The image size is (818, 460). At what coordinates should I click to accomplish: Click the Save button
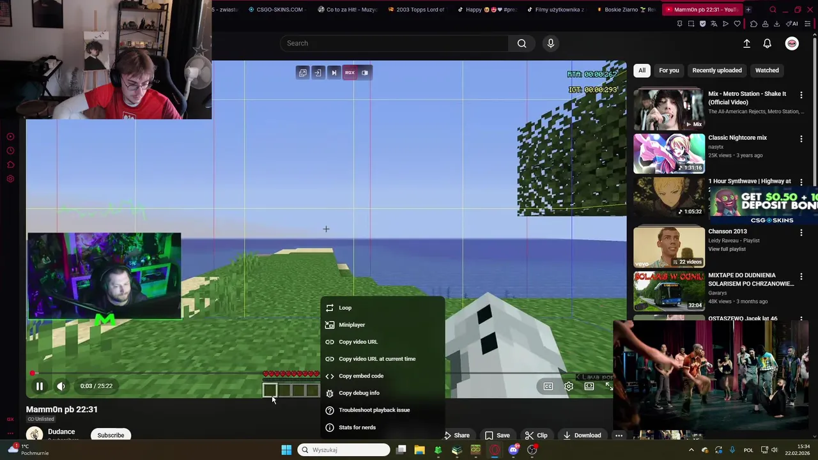pyautogui.click(x=497, y=435)
